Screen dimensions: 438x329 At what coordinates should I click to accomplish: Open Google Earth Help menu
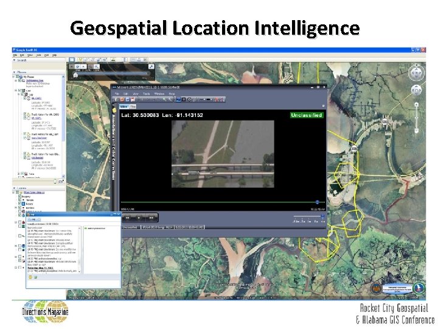point(54,55)
